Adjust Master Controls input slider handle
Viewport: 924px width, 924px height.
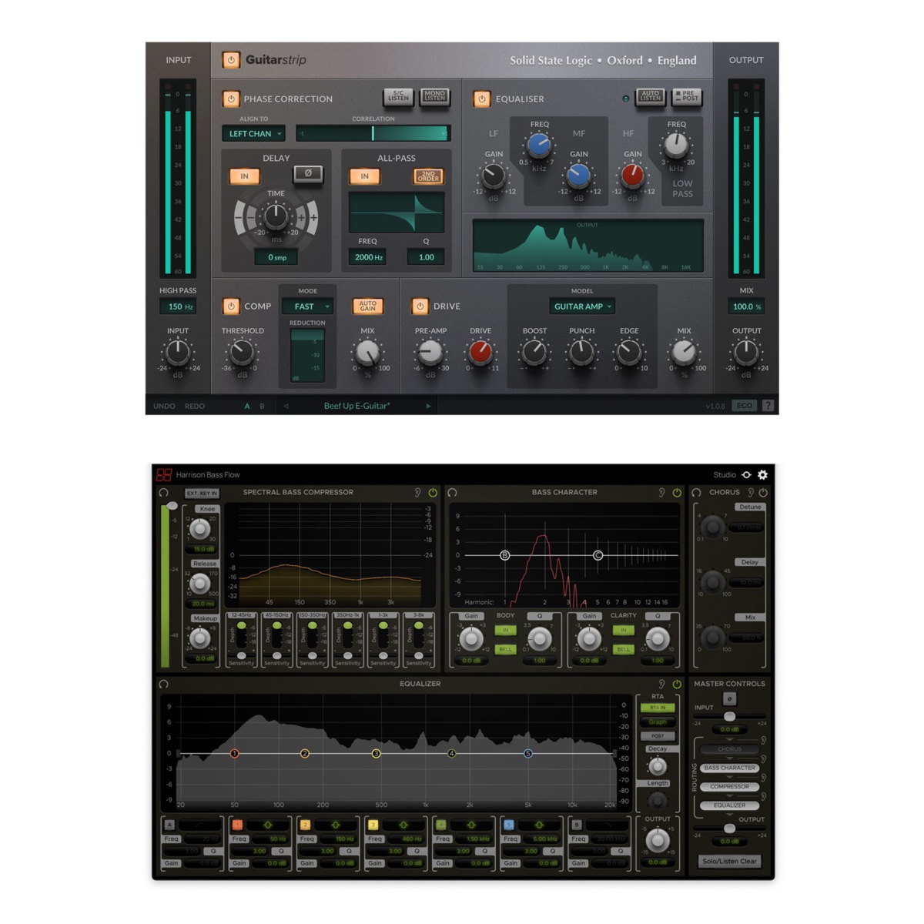click(x=729, y=717)
